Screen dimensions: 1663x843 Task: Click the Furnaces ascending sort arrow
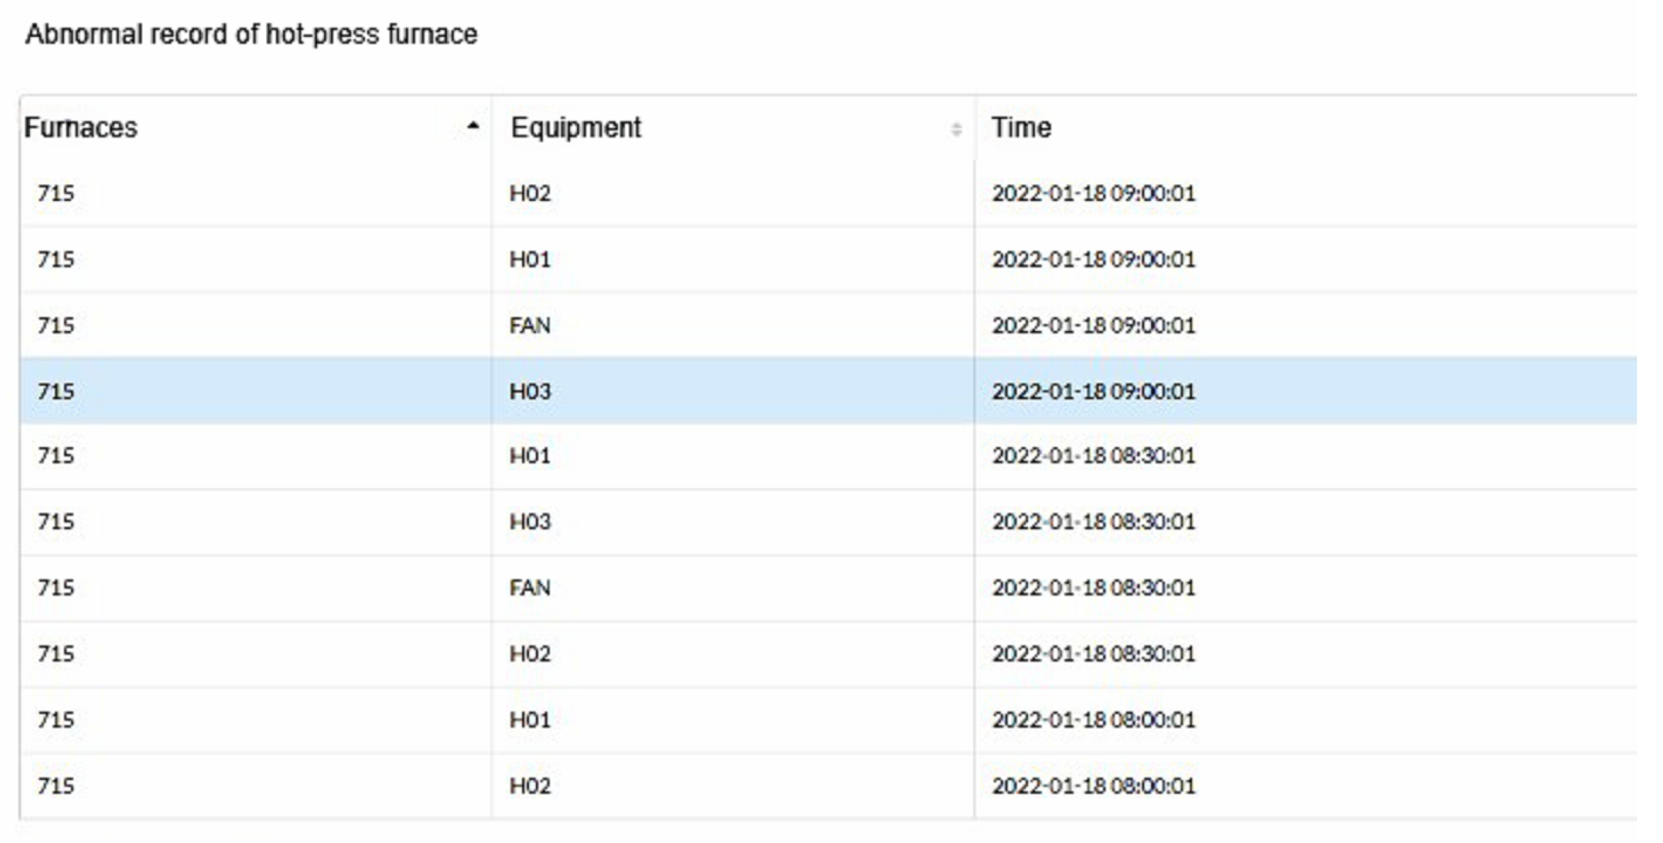coord(472,126)
